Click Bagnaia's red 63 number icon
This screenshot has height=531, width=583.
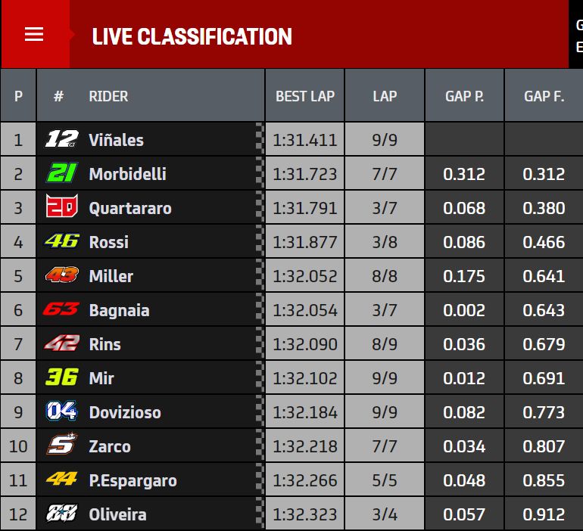61,309
